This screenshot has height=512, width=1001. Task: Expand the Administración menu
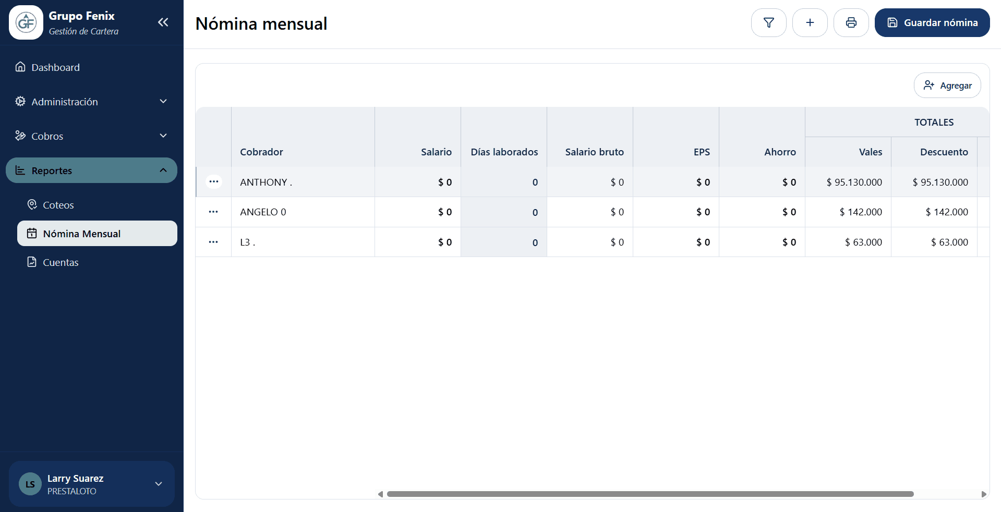[91, 102]
